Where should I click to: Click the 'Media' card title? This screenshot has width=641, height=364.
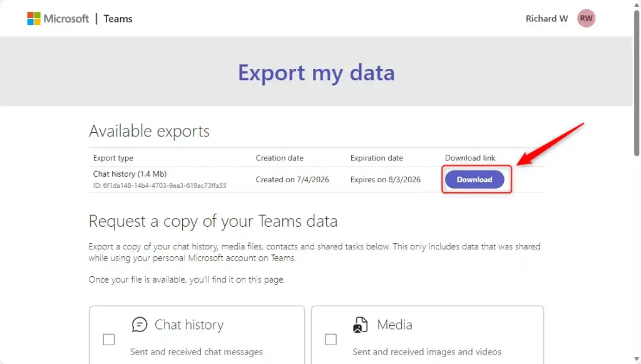[394, 325]
